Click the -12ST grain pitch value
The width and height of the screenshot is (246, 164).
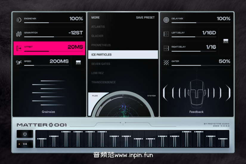[x=76, y=33]
